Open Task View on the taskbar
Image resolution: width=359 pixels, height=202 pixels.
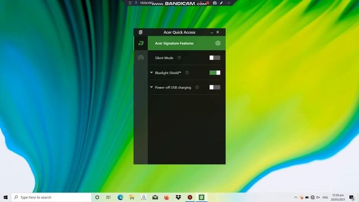click(108, 197)
